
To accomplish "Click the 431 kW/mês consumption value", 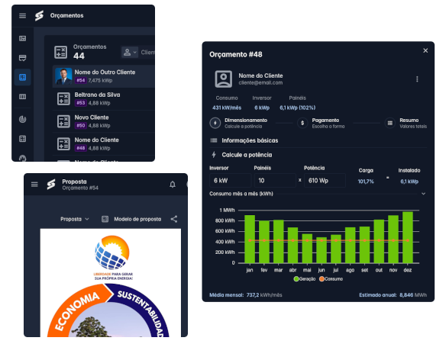I will pos(227,108).
